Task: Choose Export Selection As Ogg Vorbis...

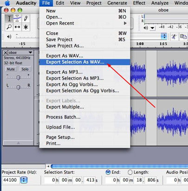Action: point(85,91)
